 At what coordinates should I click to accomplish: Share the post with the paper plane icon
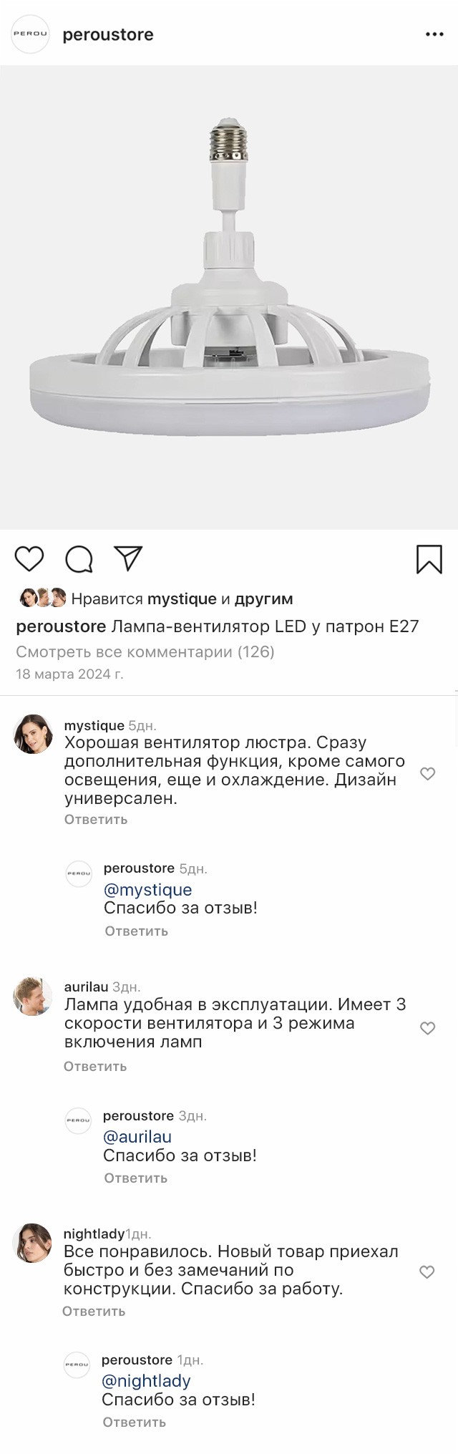(129, 558)
